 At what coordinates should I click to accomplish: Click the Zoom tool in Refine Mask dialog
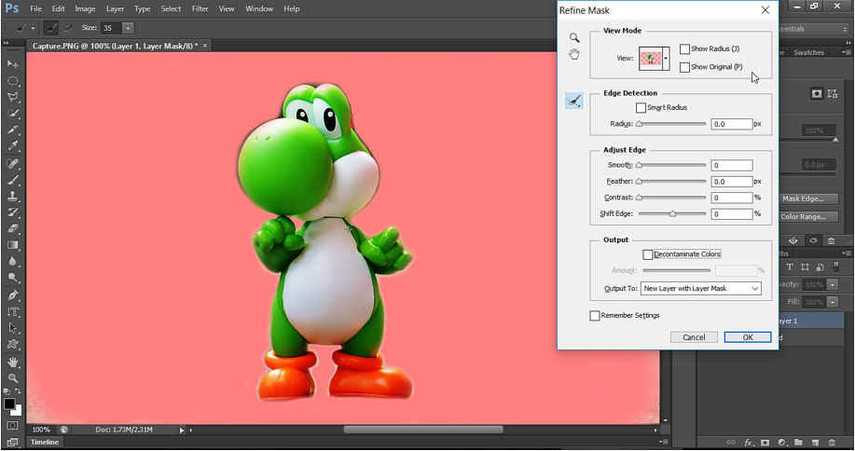(x=574, y=37)
